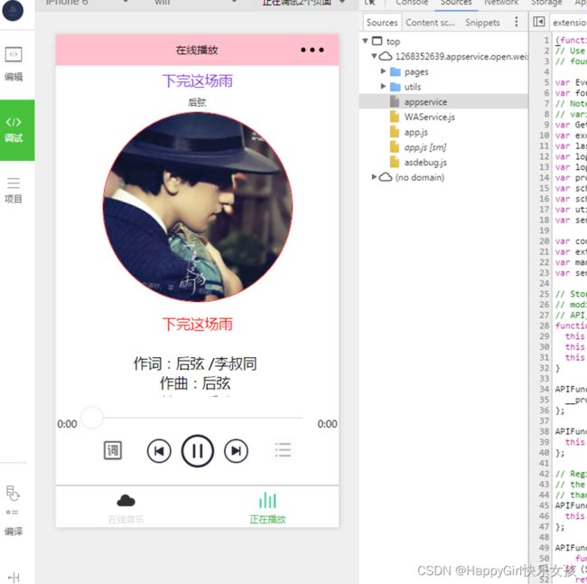Expand the (no domain) node

coord(374,177)
